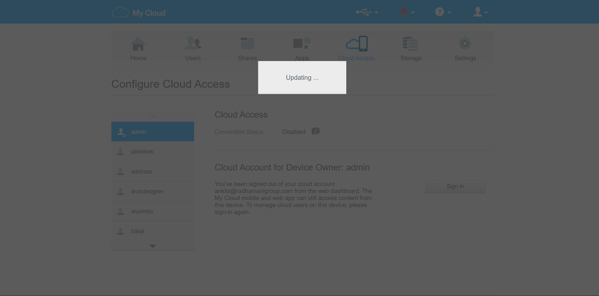Click the My Cloud brand text
This screenshot has width=599, height=296.
[x=150, y=13]
